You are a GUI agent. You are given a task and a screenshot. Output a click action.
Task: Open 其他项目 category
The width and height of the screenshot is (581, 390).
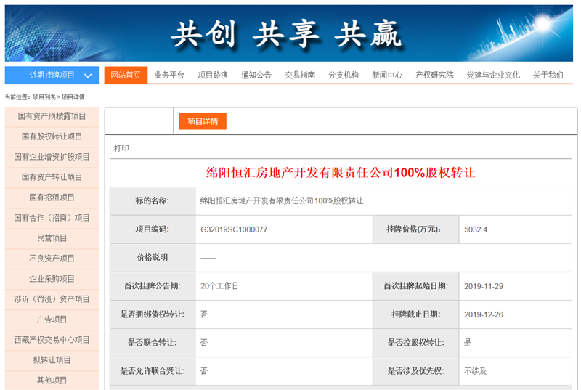52,381
